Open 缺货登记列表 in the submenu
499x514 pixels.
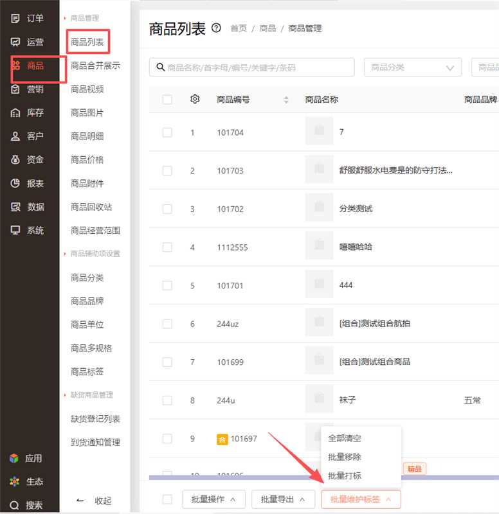[95, 419]
